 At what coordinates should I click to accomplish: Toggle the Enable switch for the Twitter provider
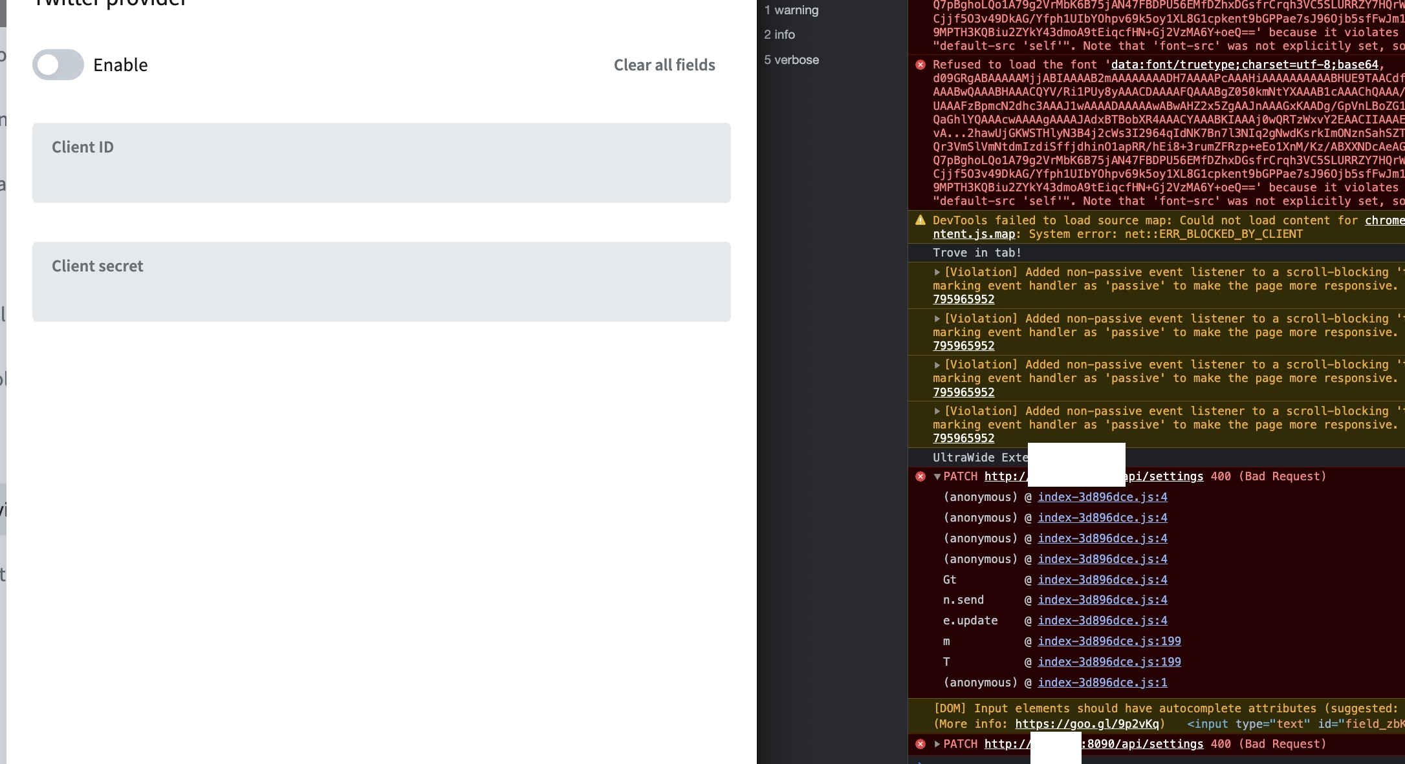[x=58, y=65]
